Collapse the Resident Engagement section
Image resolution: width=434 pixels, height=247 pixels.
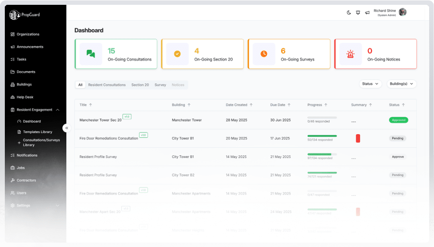(58, 110)
